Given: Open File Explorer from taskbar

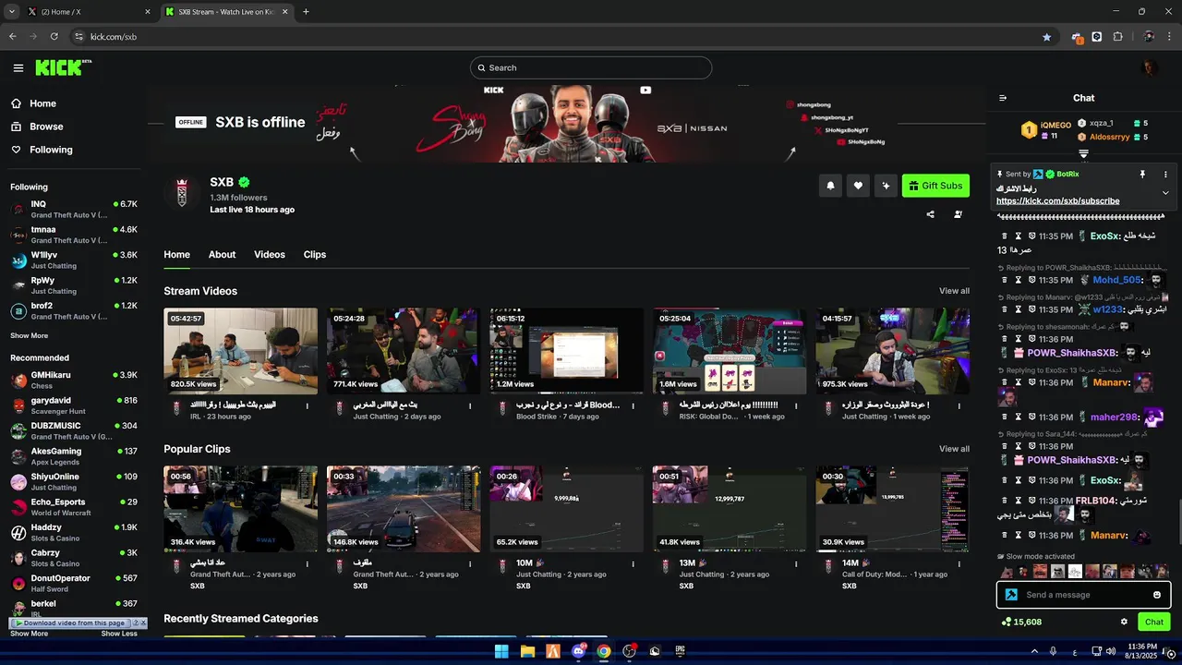Looking at the screenshot, I should (527, 651).
